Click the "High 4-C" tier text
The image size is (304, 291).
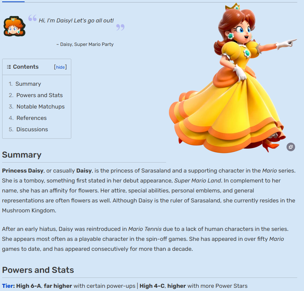click(x=152, y=286)
